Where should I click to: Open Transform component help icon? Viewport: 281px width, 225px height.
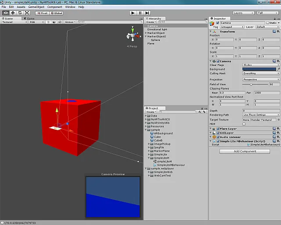(274, 31)
